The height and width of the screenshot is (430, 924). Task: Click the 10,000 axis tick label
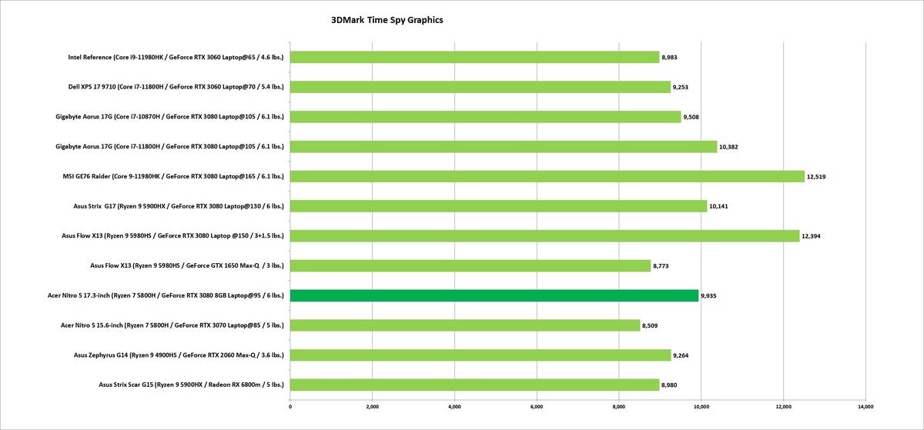701,406
